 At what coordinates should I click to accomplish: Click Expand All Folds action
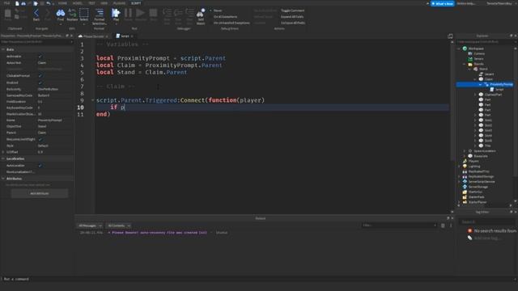[292, 17]
